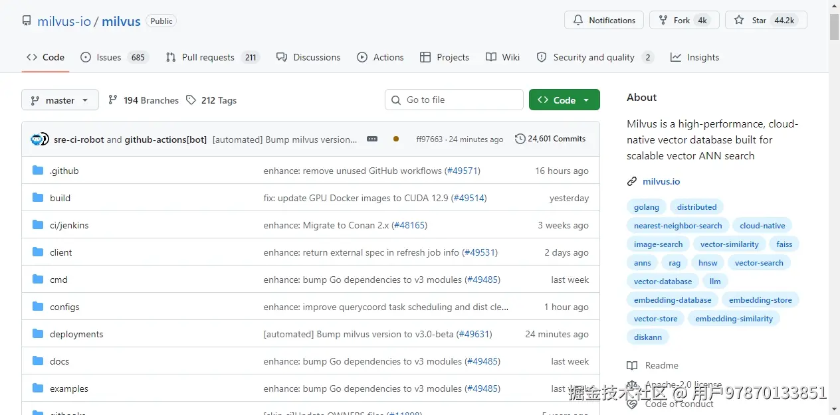
Task: Click the Go to file search field
Action: 454,100
